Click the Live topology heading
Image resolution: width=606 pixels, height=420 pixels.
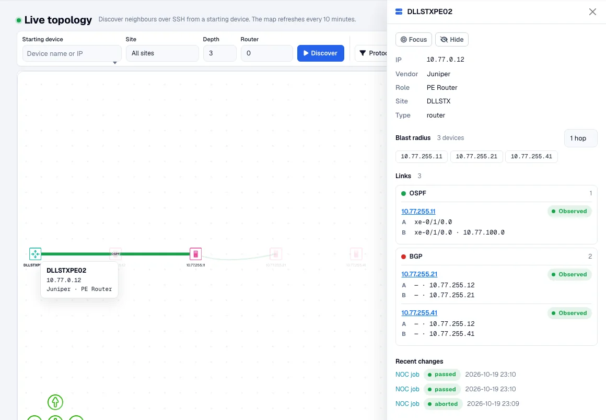(x=58, y=20)
